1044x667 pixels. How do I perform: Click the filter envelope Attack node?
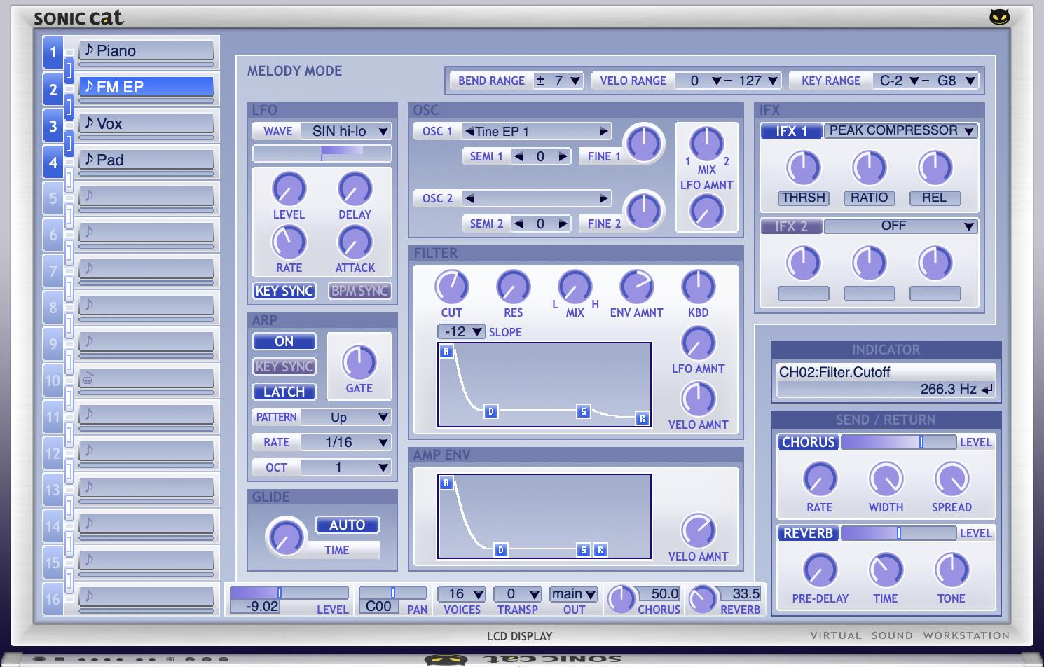tap(446, 351)
